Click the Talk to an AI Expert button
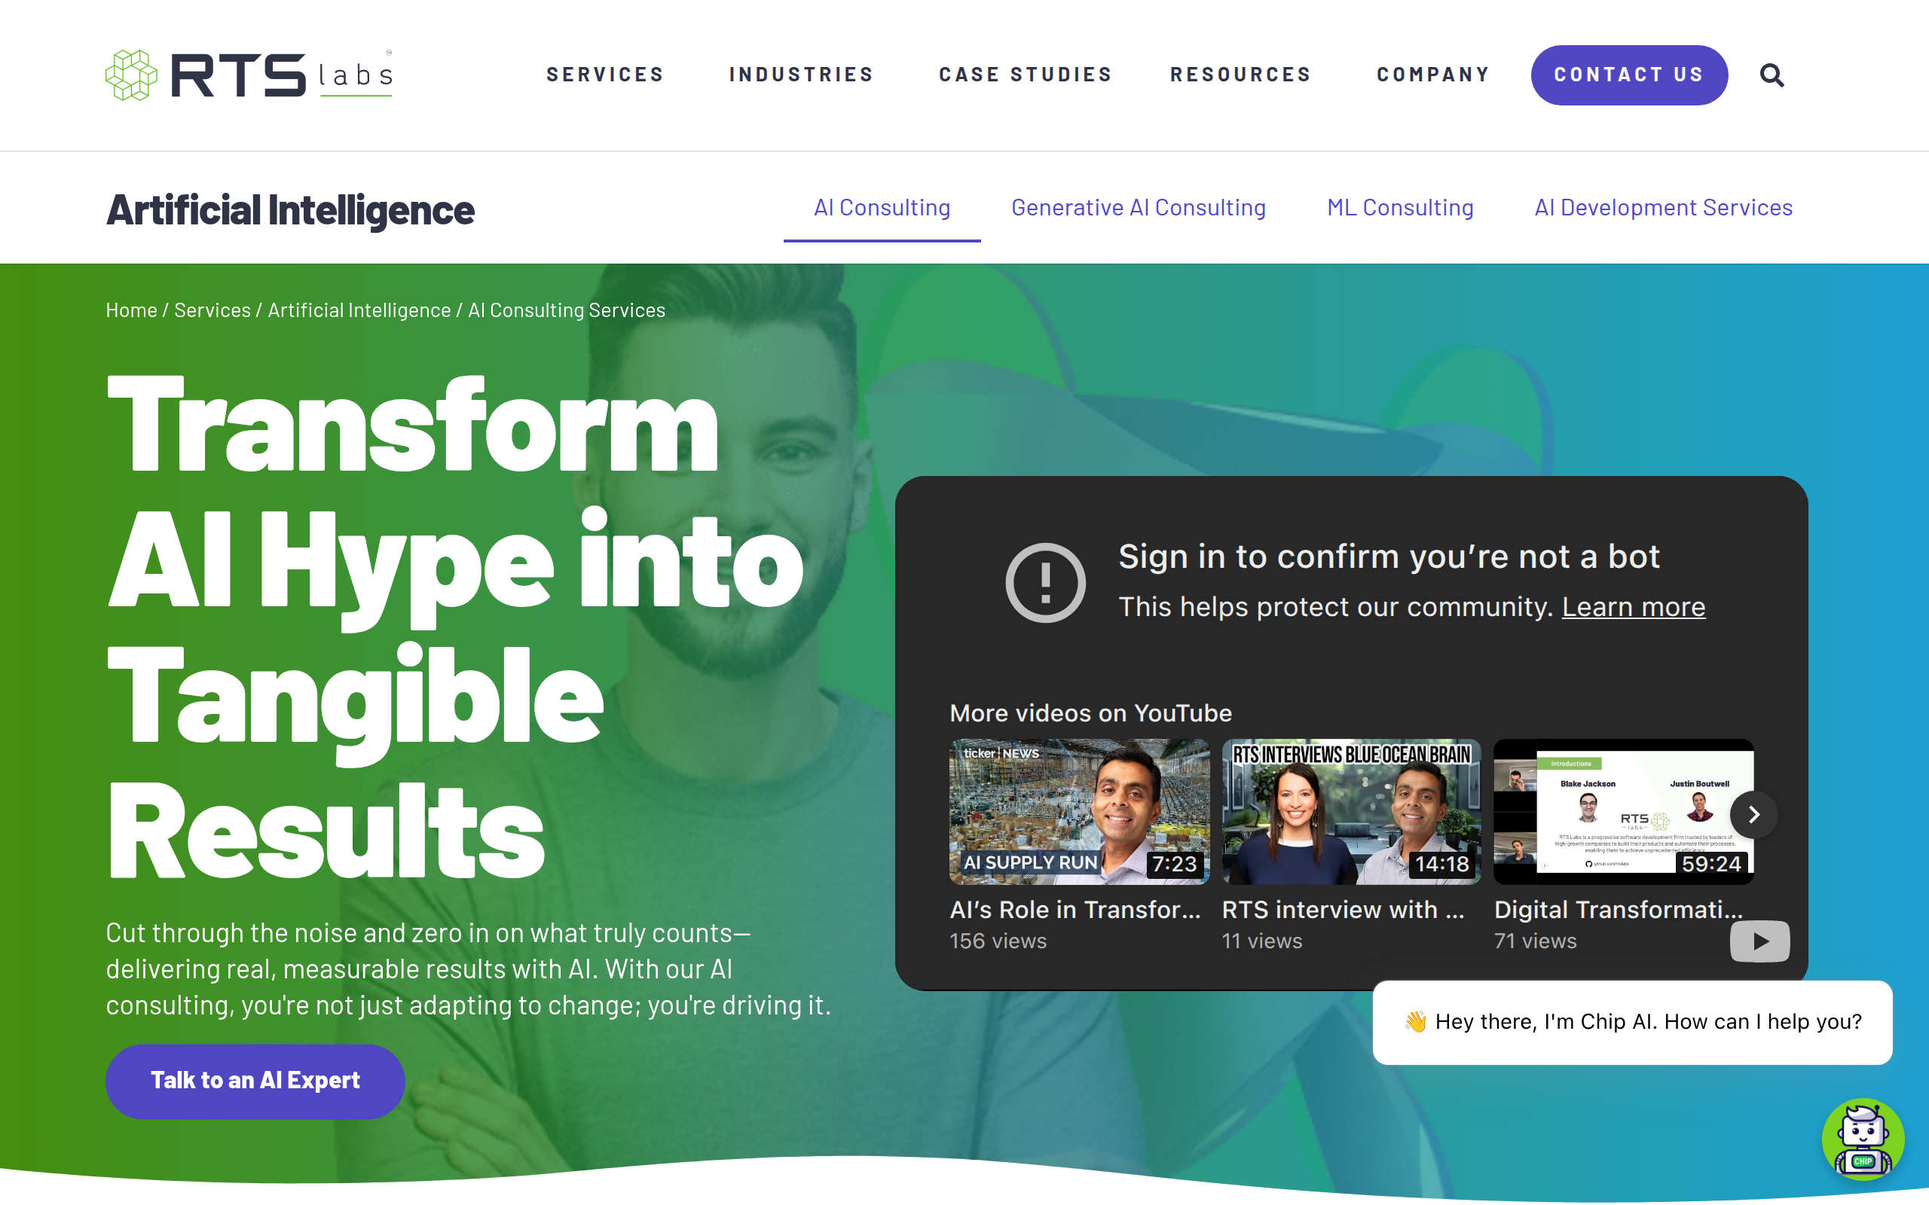 (255, 1081)
